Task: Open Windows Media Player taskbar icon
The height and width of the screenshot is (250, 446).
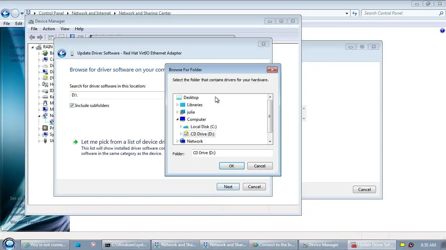Action: [x=93, y=245]
